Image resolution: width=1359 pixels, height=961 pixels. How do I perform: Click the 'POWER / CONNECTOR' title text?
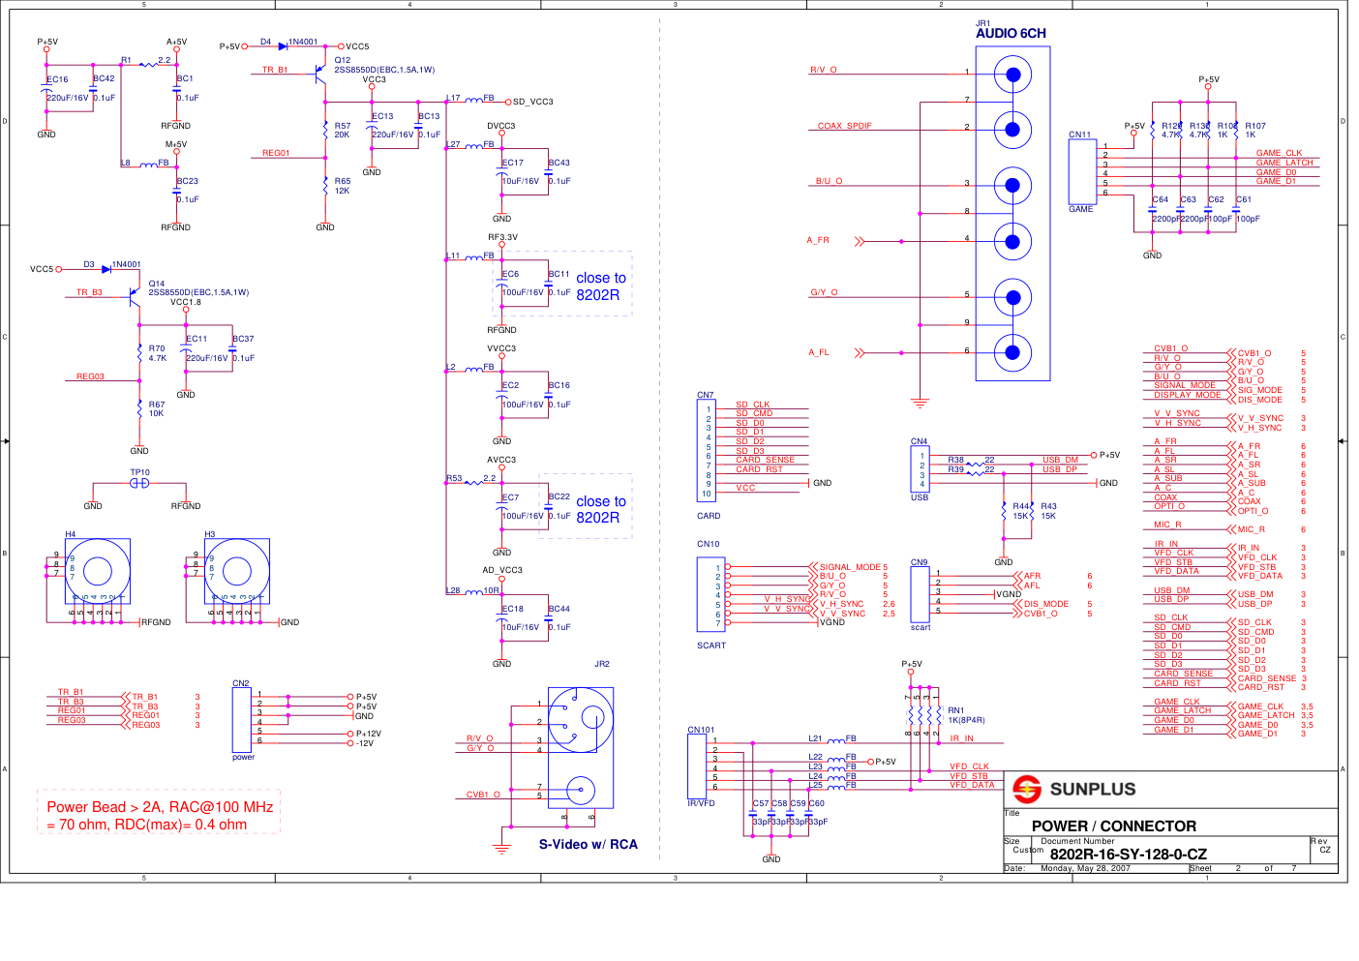[x=1114, y=826]
